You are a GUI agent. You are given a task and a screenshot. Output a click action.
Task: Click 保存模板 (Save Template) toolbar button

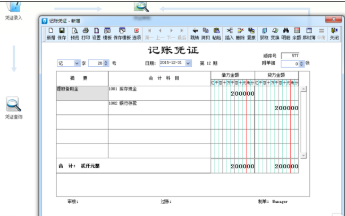point(122,34)
